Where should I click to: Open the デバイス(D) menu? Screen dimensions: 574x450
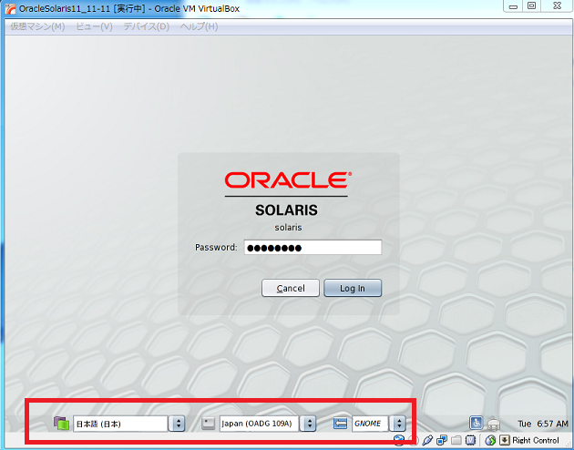tap(146, 26)
